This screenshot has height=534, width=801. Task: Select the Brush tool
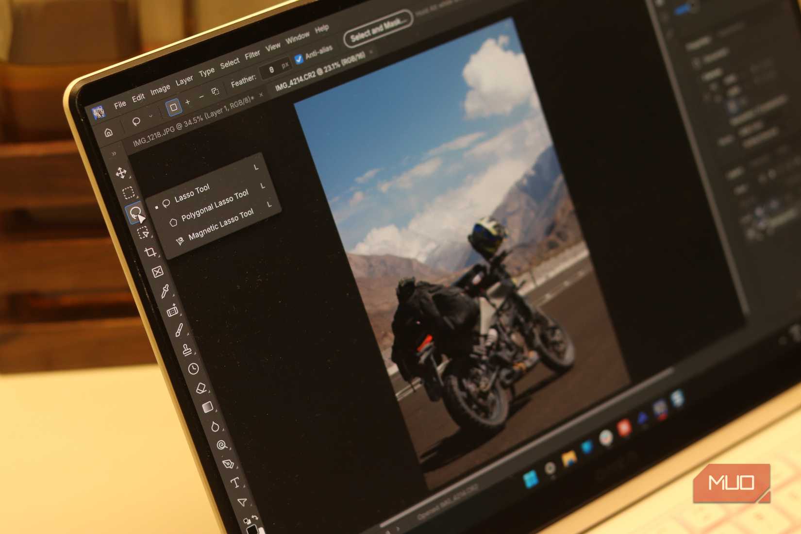pos(179,331)
